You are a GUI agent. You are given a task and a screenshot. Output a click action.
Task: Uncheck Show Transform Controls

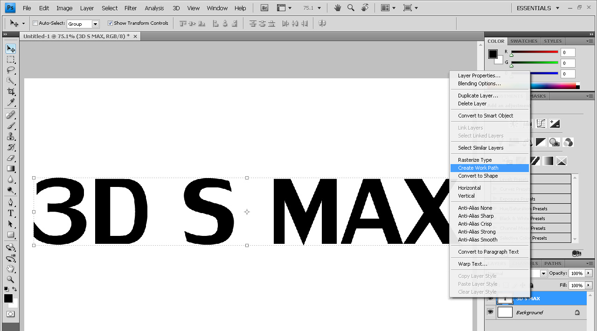tap(110, 23)
